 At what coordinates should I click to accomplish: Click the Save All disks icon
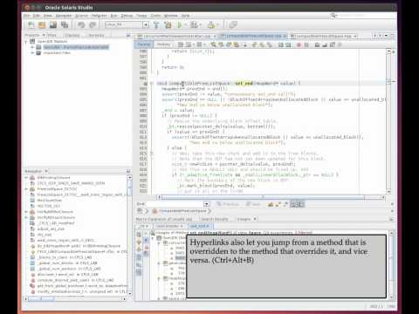[x=65, y=25]
